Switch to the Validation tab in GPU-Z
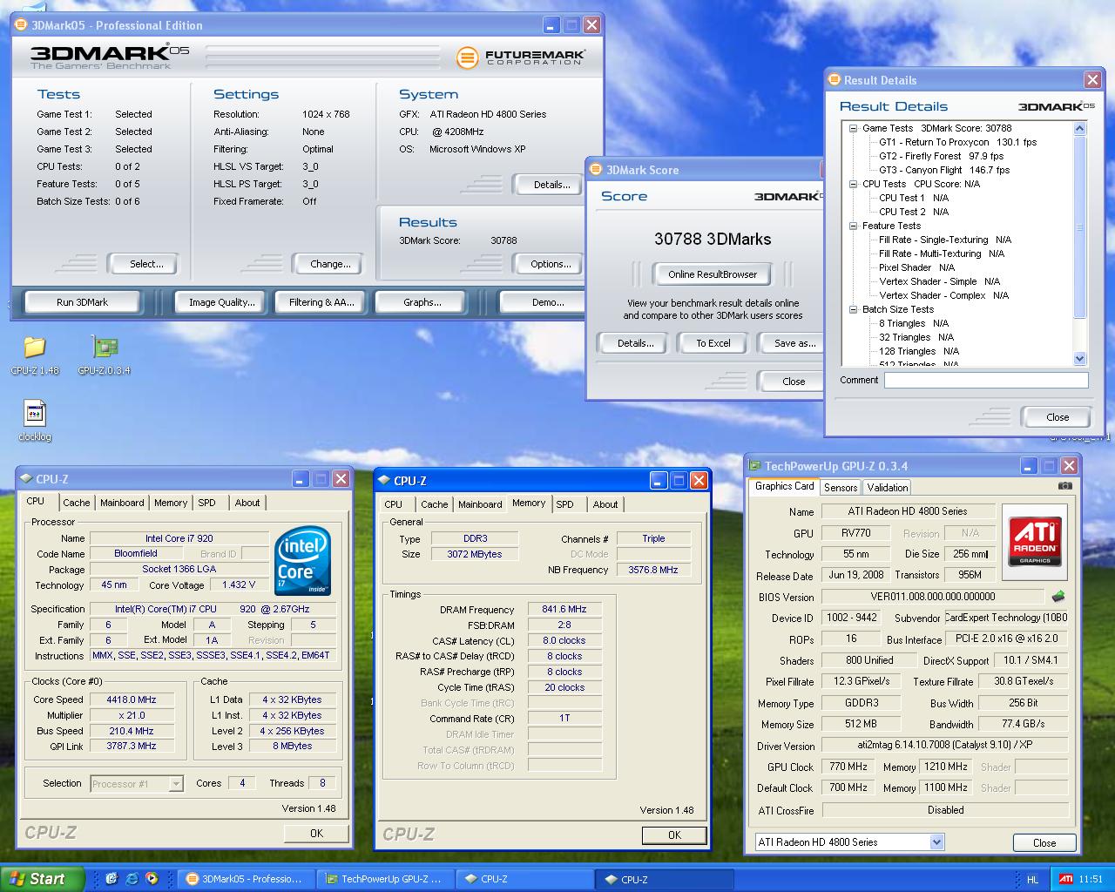Screen dimensions: 1115x892 [888, 488]
